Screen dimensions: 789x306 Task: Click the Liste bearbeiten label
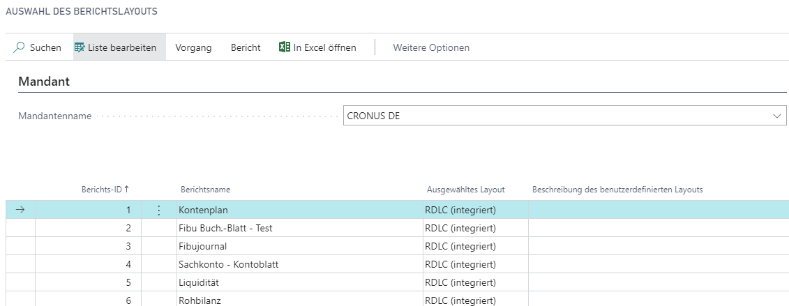click(122, 47)
